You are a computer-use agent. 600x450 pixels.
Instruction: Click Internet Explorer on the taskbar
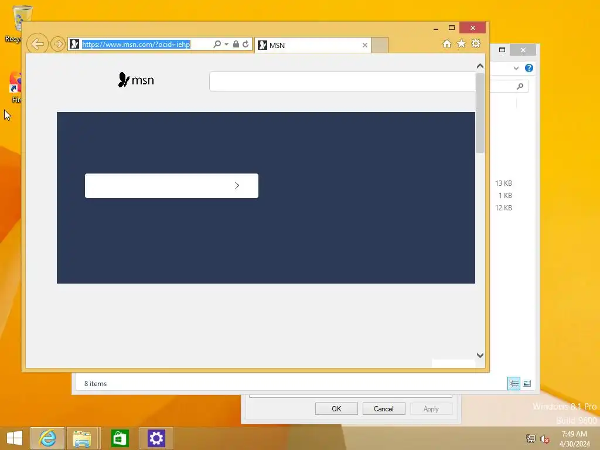pyautogui.click(x=47, y=438)
